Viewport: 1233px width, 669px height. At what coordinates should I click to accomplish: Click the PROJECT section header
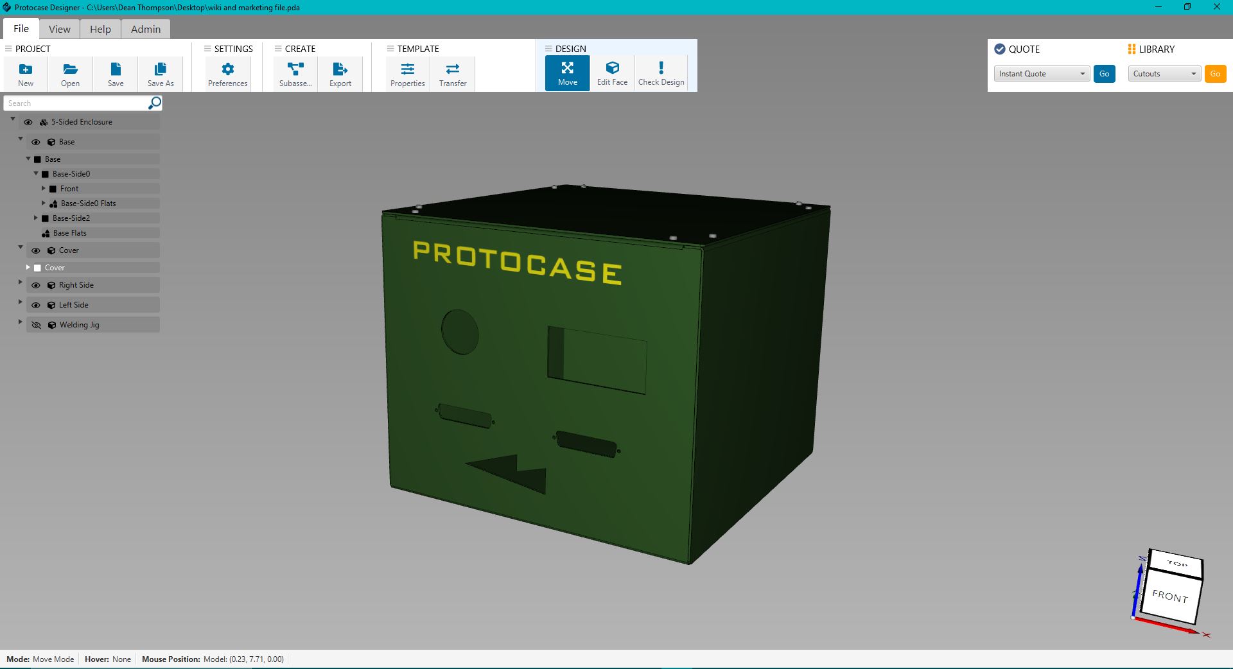click(x=33, y=49)
